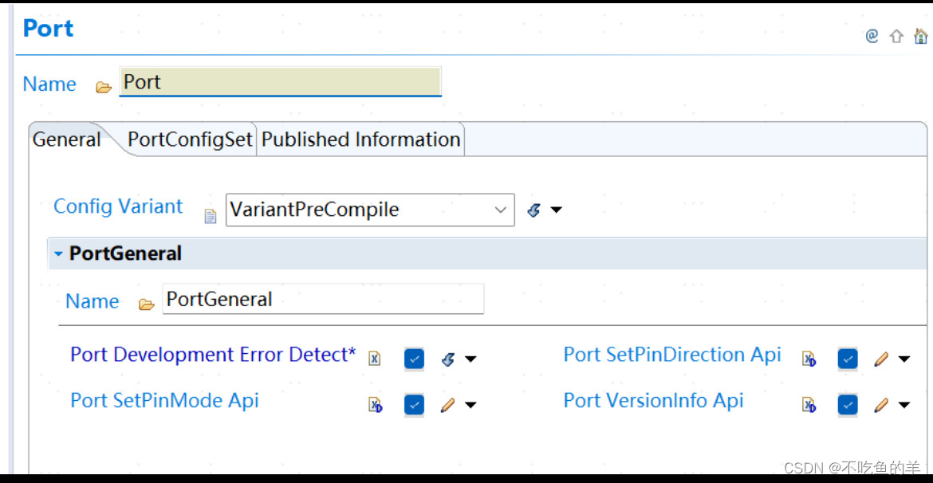Click document icon beside Config Variant label
The image size is (933, 483).
210,216
